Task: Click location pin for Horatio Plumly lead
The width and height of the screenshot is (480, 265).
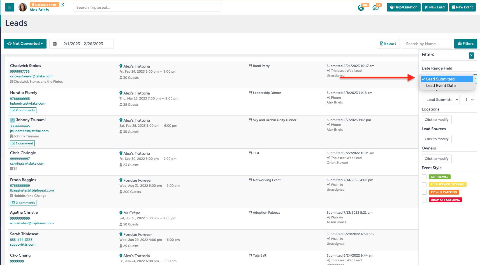Action: pyautogui.click(x=121, y=93)
